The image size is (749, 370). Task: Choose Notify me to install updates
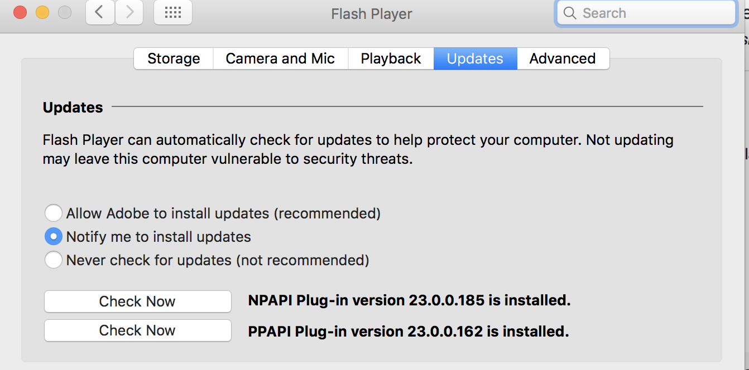tap(54, 237)
